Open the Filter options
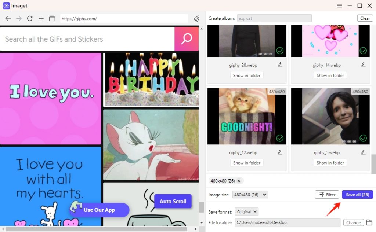Screen dimensions: 376x232 click(x=327, y=195)
